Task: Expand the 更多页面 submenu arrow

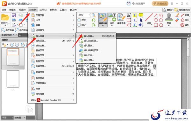Action: click(73, 72)
